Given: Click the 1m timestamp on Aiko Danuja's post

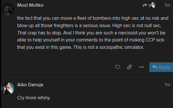Looking at the screenshot, I should pos(167,85).
